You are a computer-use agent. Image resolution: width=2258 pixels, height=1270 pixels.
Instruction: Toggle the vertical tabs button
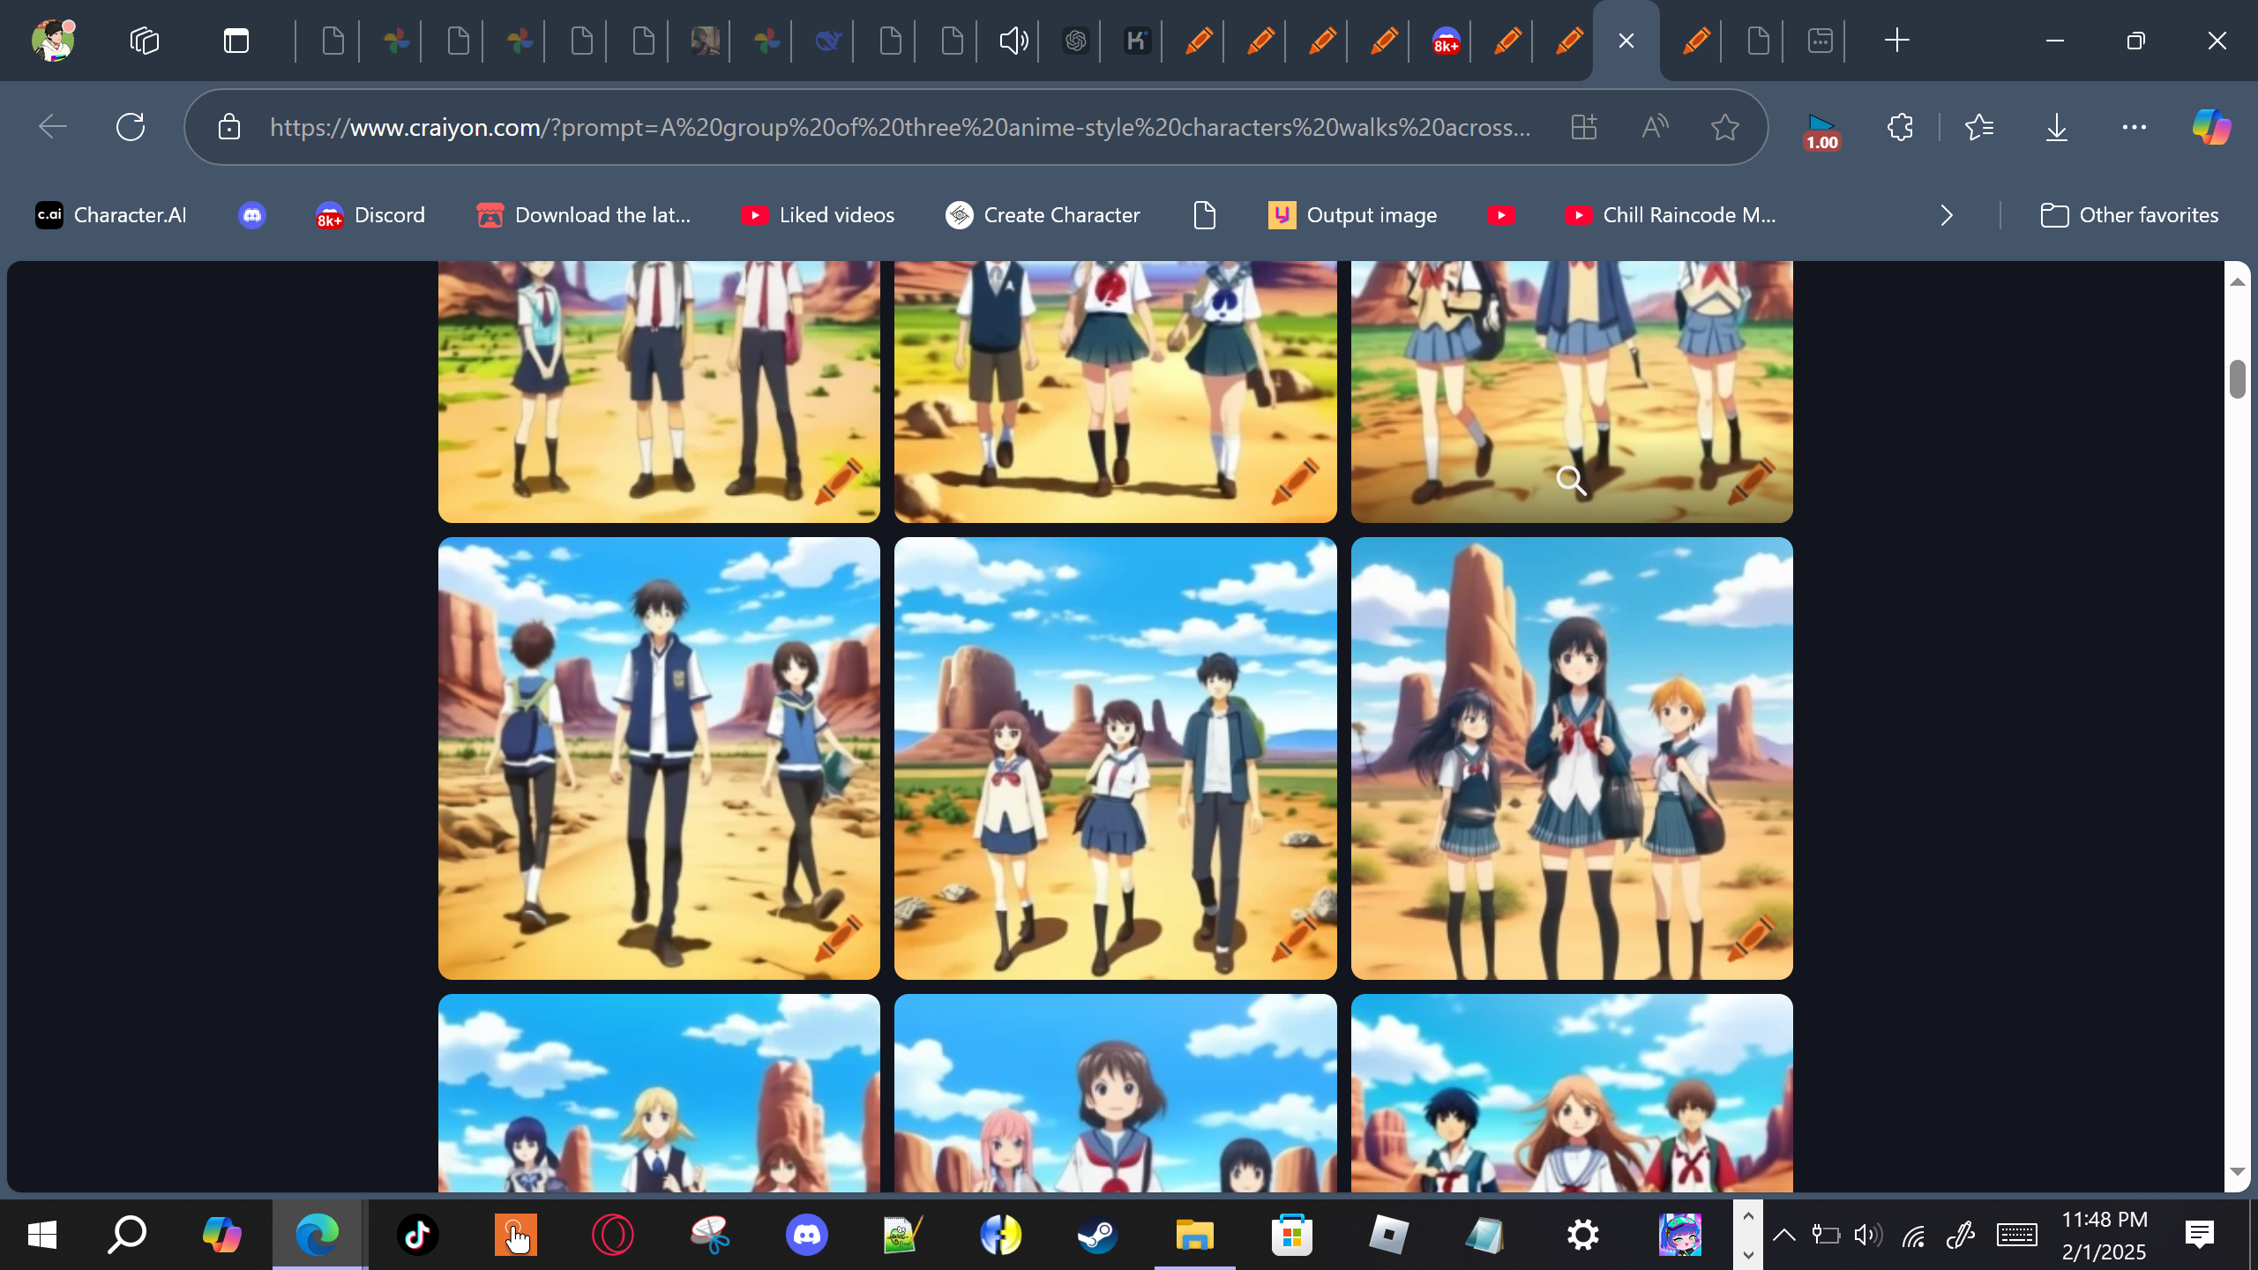pyautogui.click(x=236, y=41)
